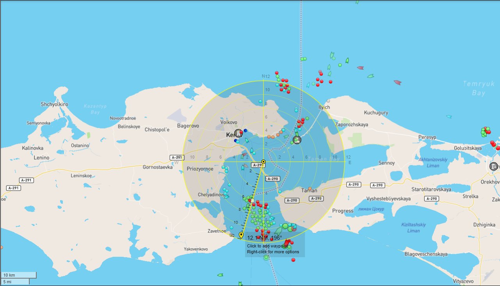
Task: Click the white square on the measuring line
Action: pos(253,201)
